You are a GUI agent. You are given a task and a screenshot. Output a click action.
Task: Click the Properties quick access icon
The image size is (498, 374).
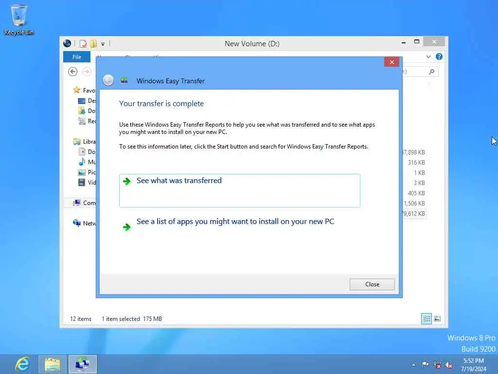pyautogui.click(x=83, y=43)
